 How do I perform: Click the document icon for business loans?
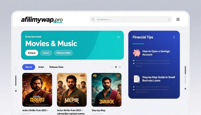click(137, 79)
